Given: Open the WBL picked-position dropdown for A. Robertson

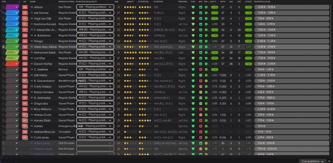Looking at the screenshot, I should [x=12, y=35].
